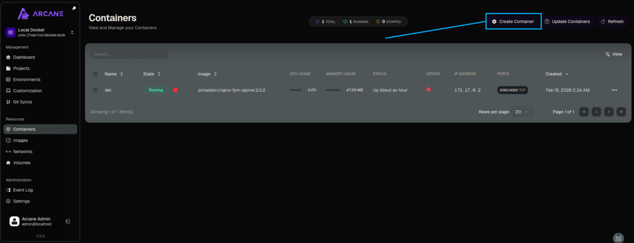Stop the running bin container
This screenshot has height=243, width=634.
point(175,90)
